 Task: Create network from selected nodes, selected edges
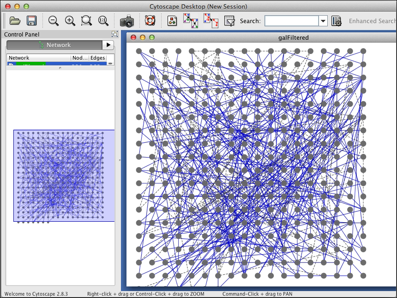coord(210,21)
